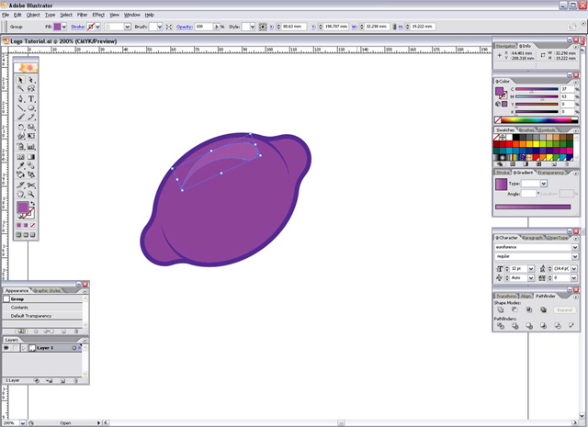
Task: Set toolbox paint mode to Color
Action: point(18,225)
